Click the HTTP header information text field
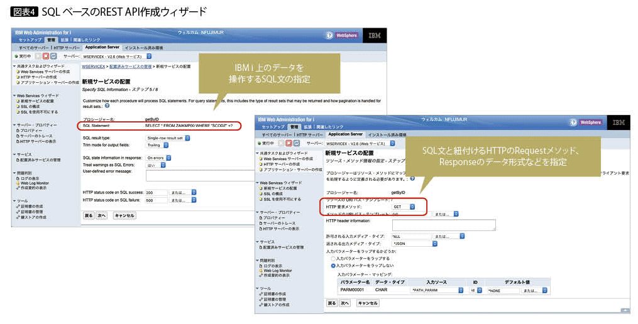 (x=444, y=225)
